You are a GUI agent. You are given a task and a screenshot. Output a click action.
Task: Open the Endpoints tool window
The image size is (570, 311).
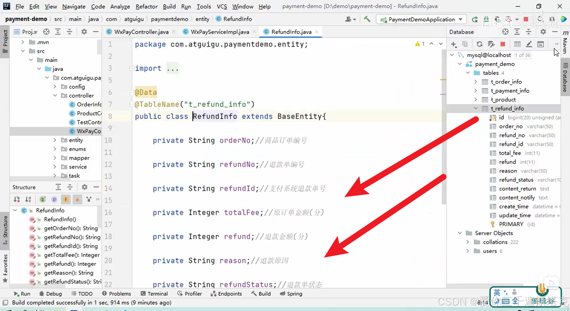click(226, 293)
